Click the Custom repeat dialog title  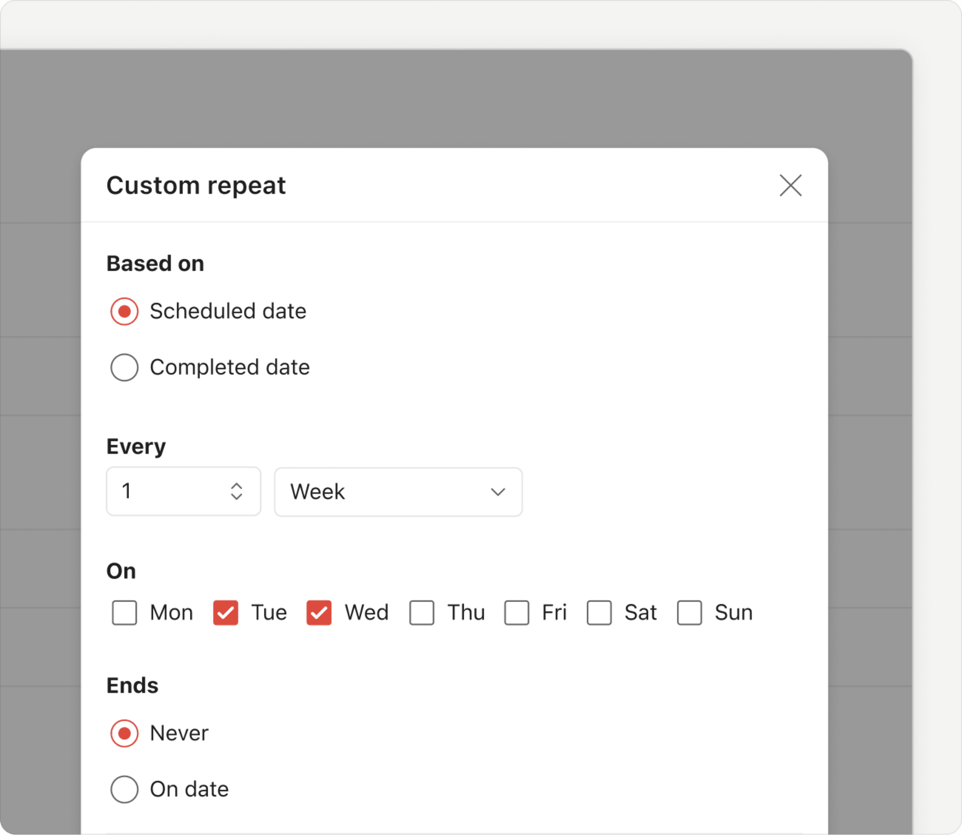pos(196,186)
